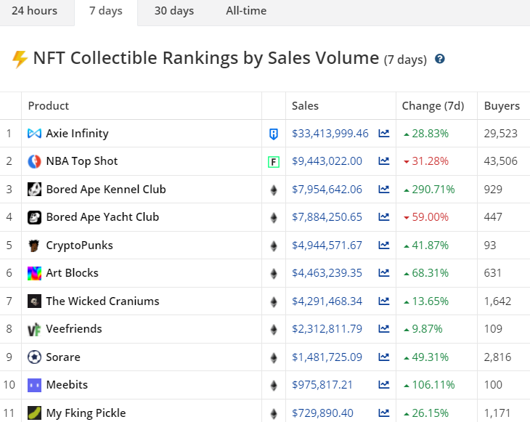
Task: Click Ethereum icon in Sorare row
Action: coord(274,358)
